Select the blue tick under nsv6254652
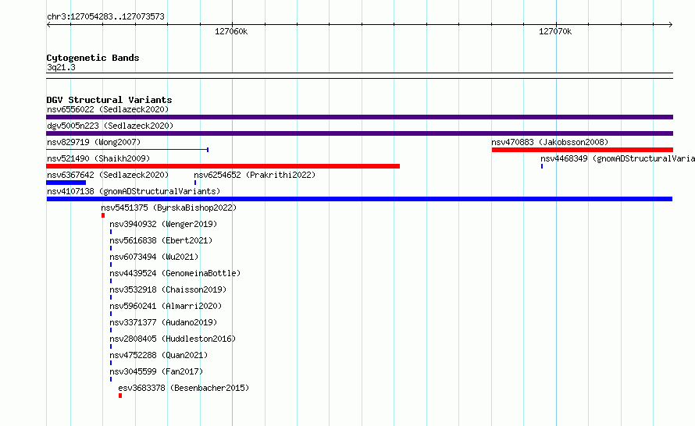Screen dimensions: 695x426 tap(195, 183)
